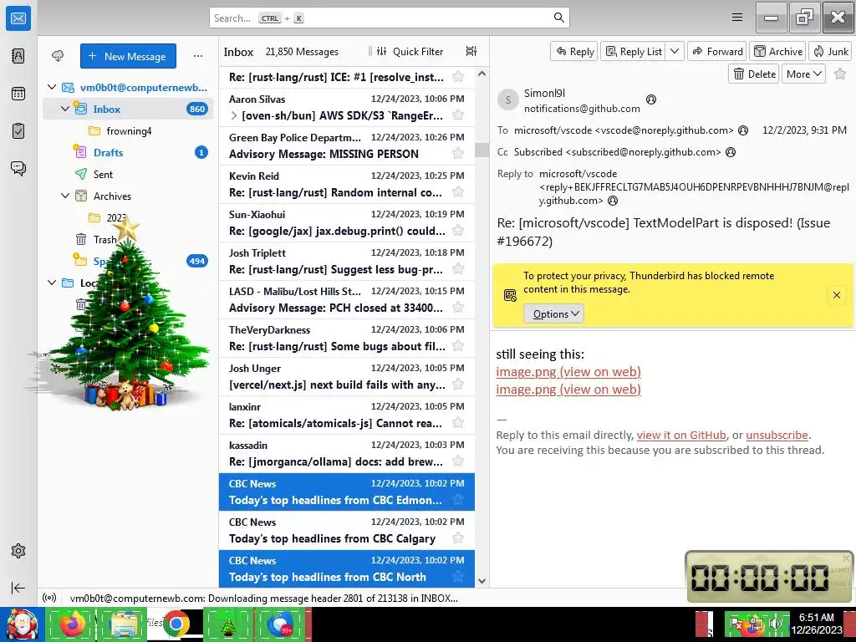Click the Christmas tree taskbar icon
This screenshot has height=642, width=856.
click(227, 624)
